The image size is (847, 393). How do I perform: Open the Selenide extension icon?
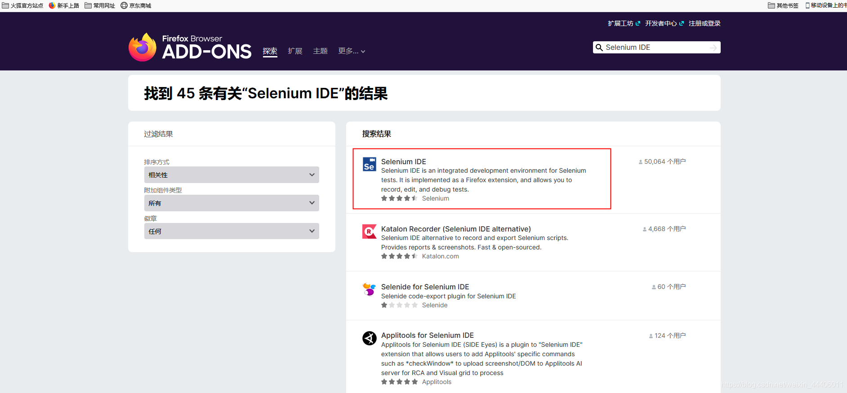coord(370,289)
